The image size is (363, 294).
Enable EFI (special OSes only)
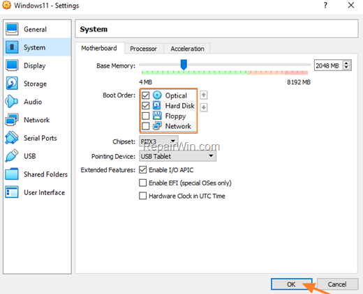[x=142, y=183]
